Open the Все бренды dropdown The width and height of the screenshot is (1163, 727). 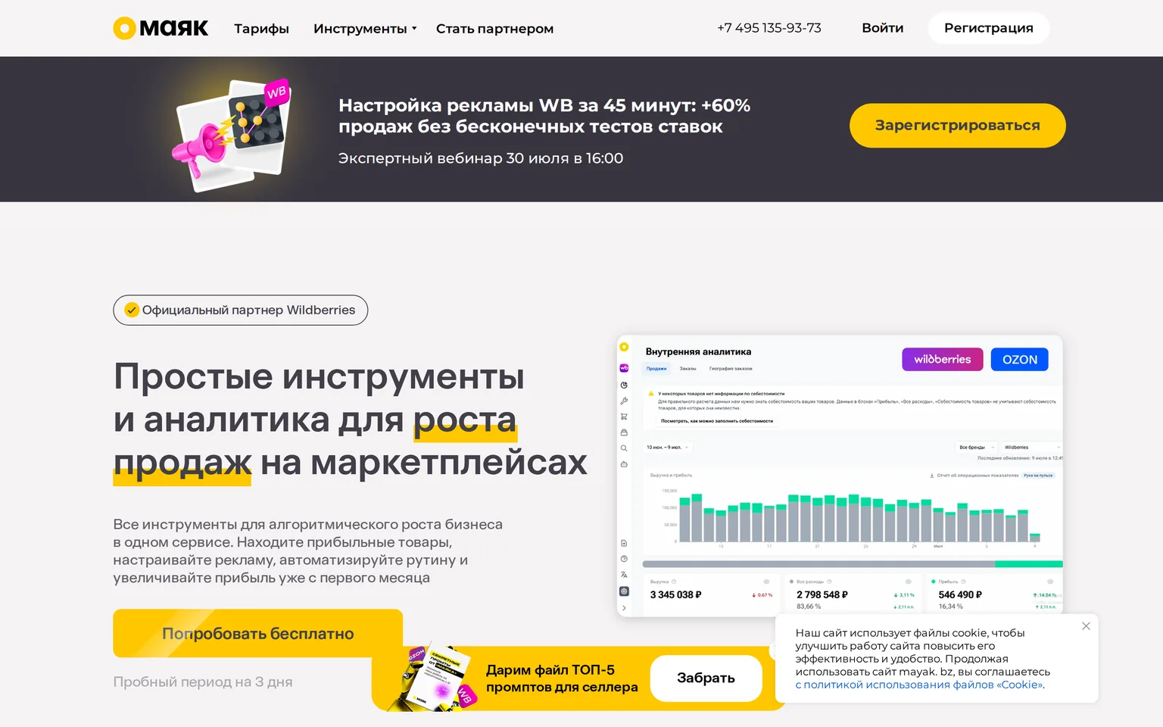976,448
